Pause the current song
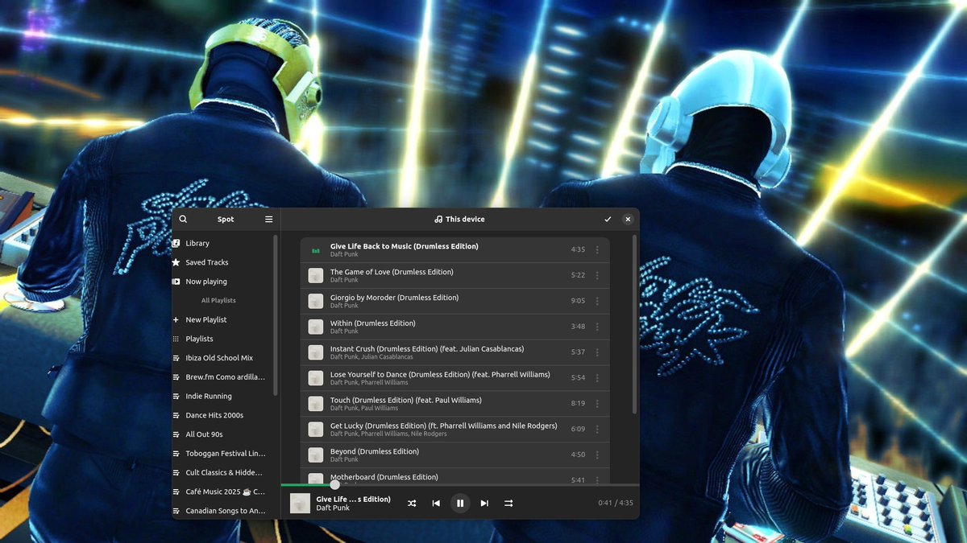This screenshot has width=967, height=543. pyautogui.click(x=460, y=503)
